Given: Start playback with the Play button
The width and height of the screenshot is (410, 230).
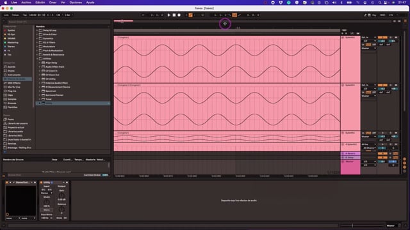Looking at the screenshot, I should pos(169,15).
